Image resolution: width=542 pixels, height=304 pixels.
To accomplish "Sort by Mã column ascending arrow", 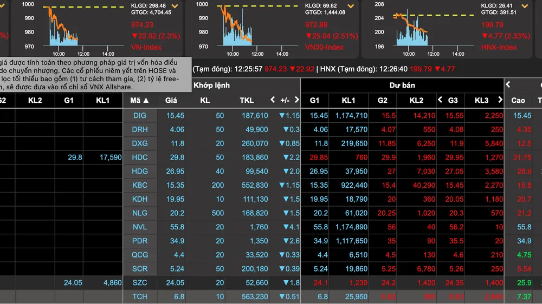I will [146, 101].
